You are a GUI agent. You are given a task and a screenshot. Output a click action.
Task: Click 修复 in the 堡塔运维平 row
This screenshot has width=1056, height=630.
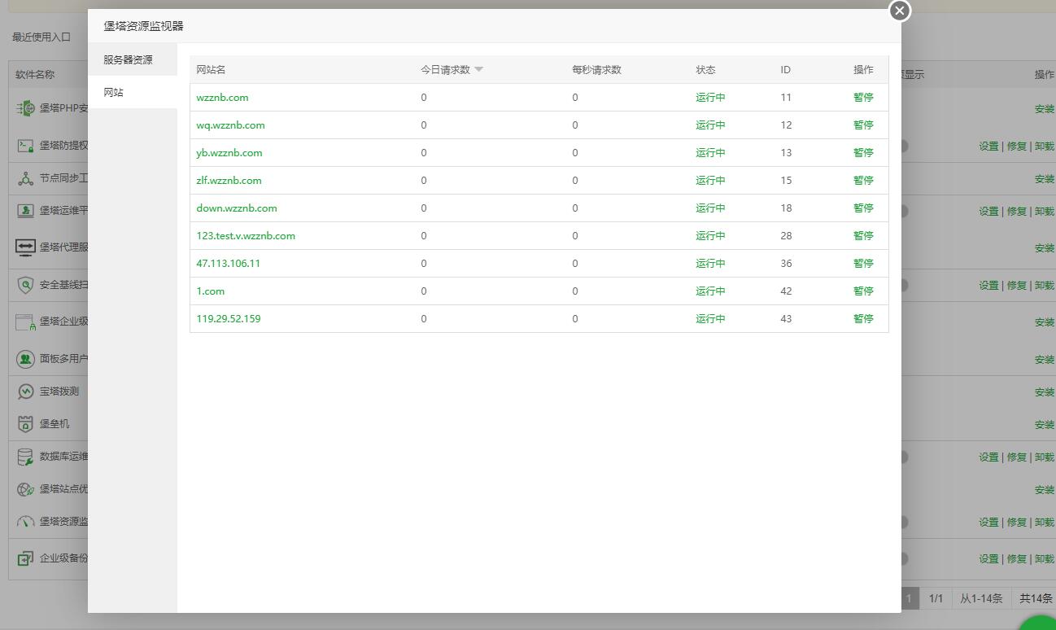pos(1017,211)
